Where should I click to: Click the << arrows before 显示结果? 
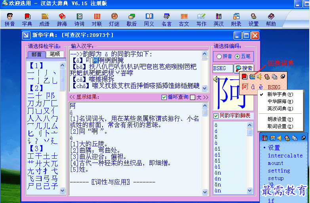click(72, 97)
